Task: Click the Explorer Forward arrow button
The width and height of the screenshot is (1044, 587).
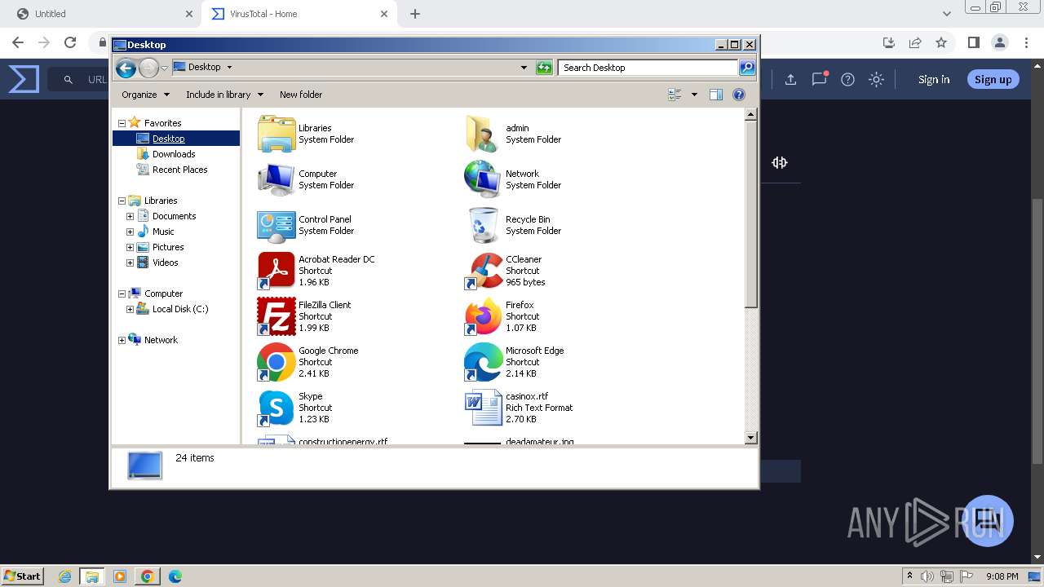Action: coord(148,68)
